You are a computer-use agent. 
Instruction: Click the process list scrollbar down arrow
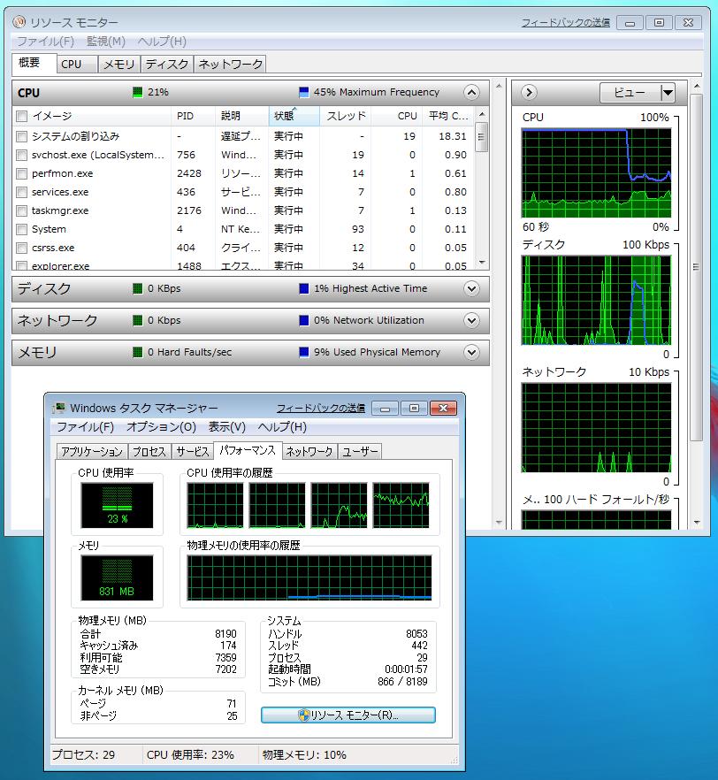coord(481,262)
